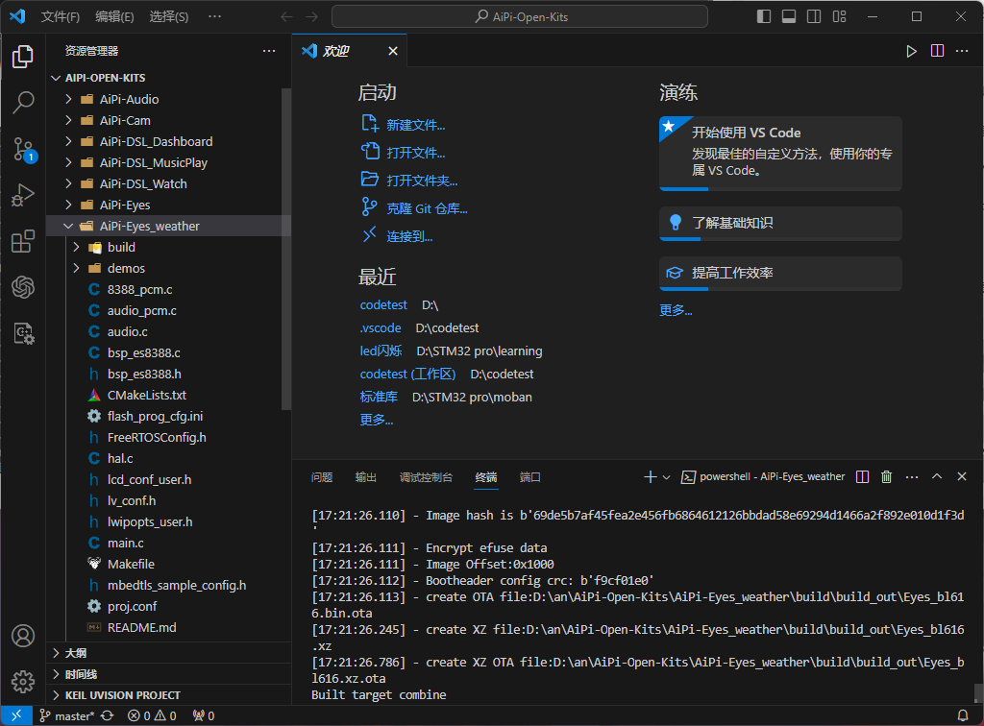This screenshot has height=726, width=984.
Task: Expand the 大纲 outline section
Action: click(x=169, y=653)
